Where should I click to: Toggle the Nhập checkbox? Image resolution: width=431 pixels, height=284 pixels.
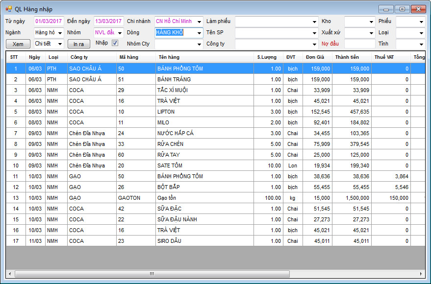point(115,43)
